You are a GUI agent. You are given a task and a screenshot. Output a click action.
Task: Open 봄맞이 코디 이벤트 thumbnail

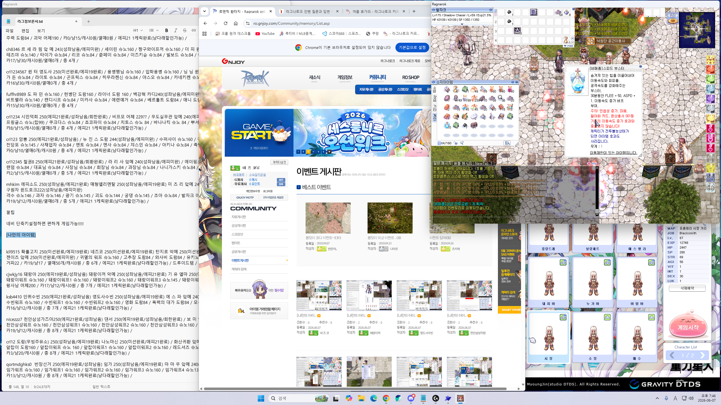(x=328, y=218)
